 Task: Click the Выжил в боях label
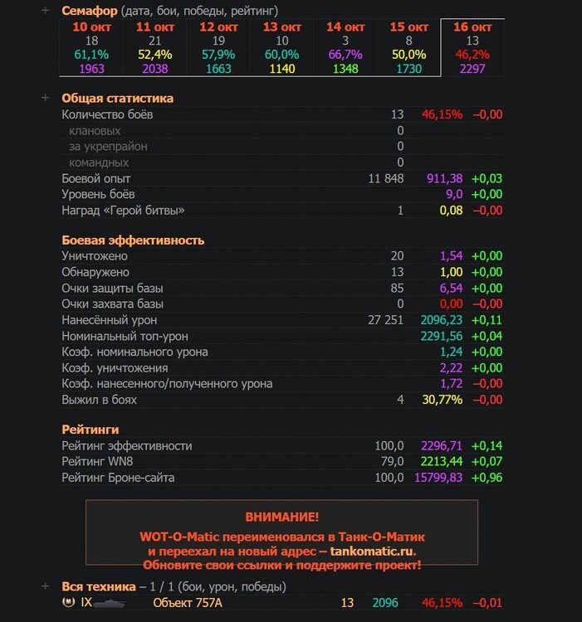[x=100, y=400]
